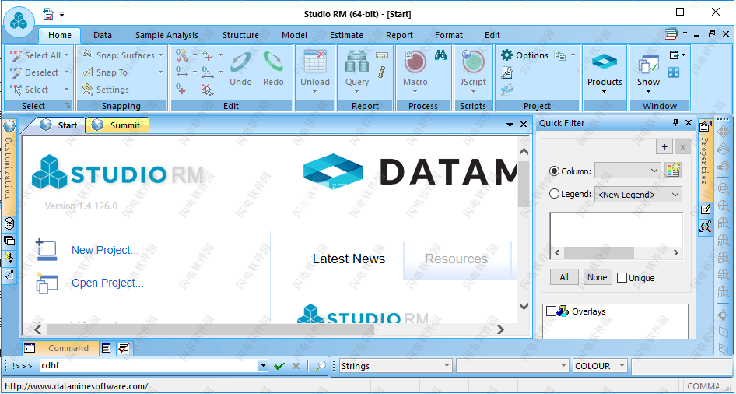Click the Quick Filter add plus button
Image resolution: width=736 pixels, height=394 pixels.
[664, 147]
